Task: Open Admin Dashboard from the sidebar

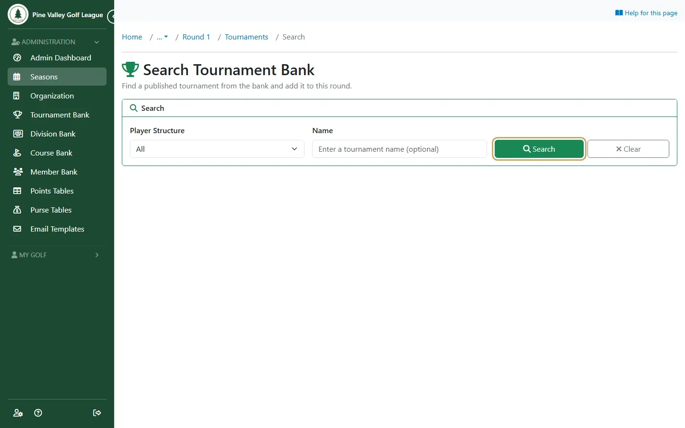Action: coord(57,58)
